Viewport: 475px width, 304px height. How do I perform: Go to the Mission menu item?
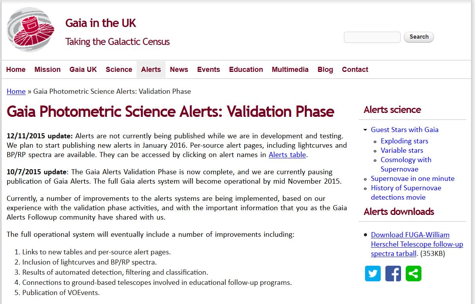(47, 70)
